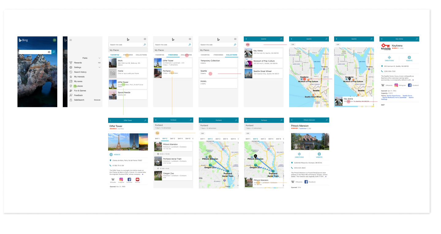
Task: Tap KeyArena phone number (206) 684-7200
Action: click(x=390, y=71)
